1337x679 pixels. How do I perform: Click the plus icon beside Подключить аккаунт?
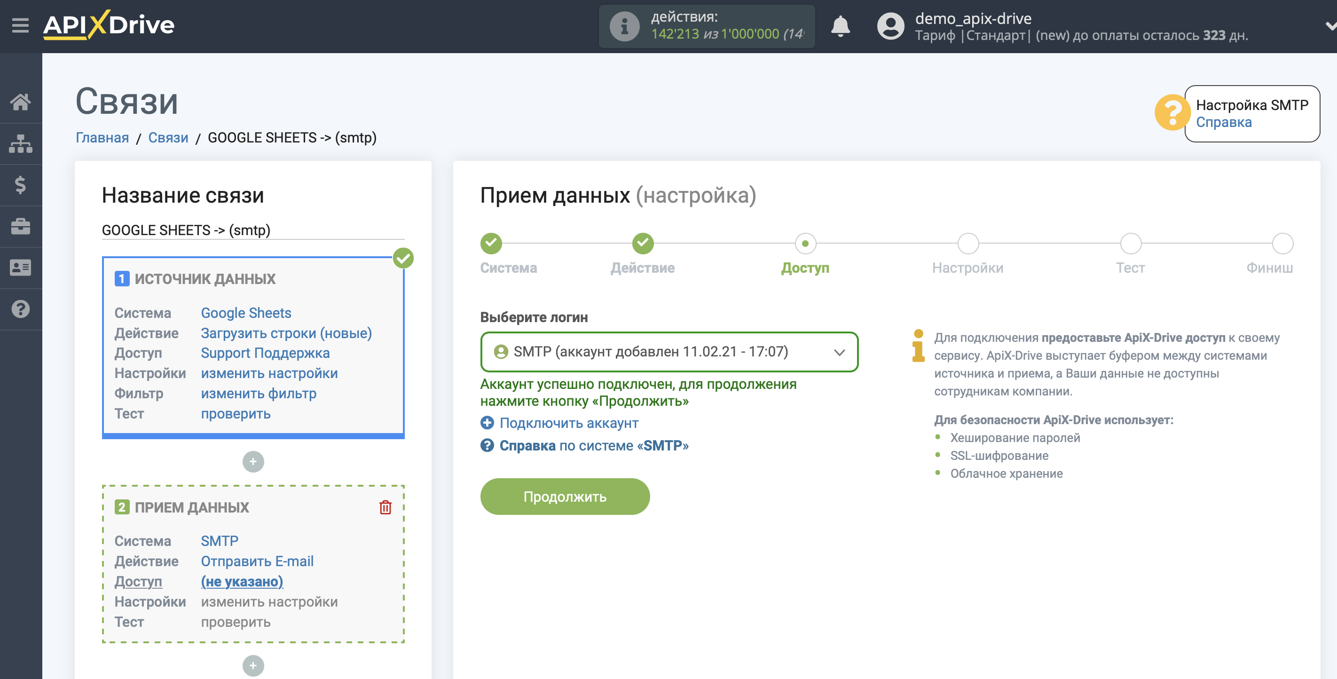(x=487, y=423)
